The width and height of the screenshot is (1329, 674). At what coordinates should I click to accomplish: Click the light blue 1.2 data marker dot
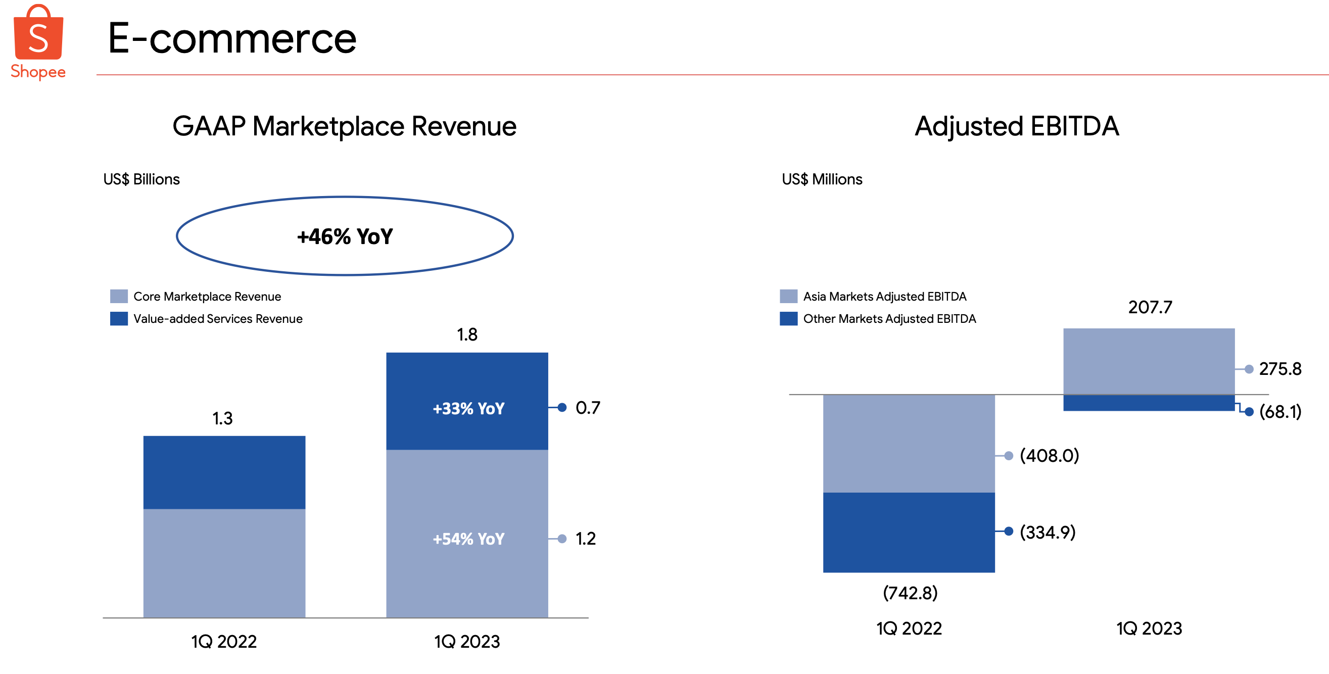click(562, 539)
